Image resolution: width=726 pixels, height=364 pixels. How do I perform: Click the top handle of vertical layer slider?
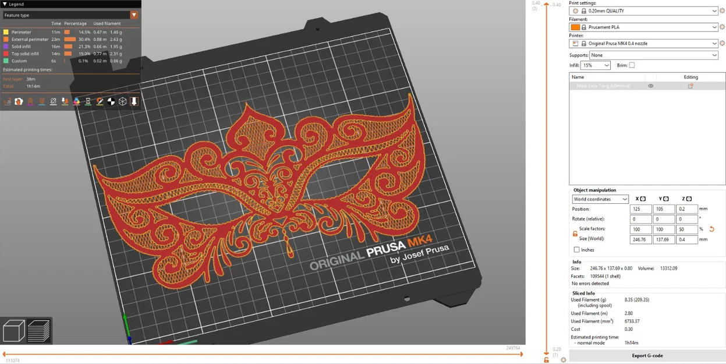(x=546, y=5)
